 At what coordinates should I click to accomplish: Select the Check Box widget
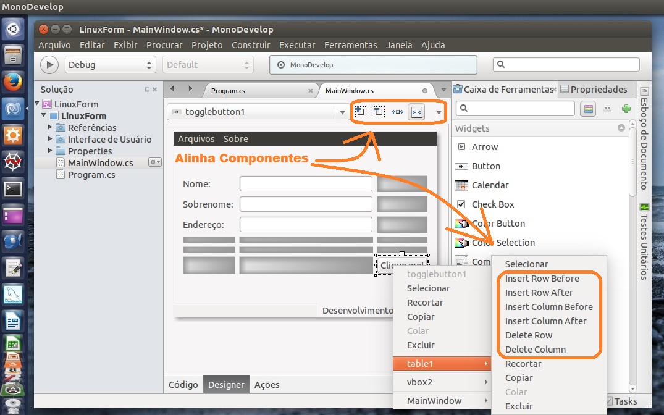[x=492, y=204]
